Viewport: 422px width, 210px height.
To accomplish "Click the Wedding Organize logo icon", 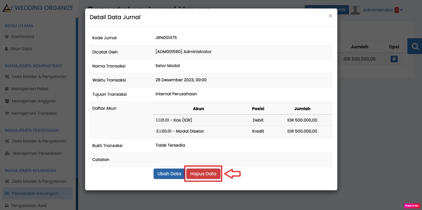I will (x=7, y=8).
